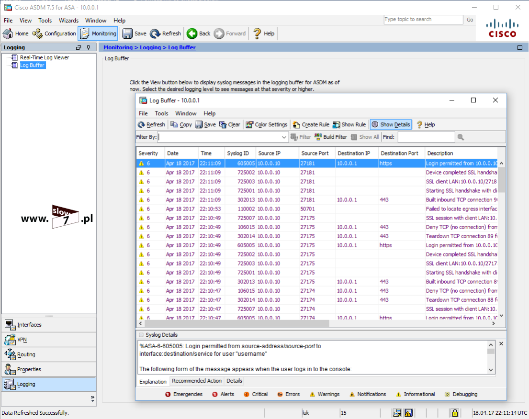The image size is (529, 419).
Task: Maximize the content pane square icon
Action: [520, 47]
